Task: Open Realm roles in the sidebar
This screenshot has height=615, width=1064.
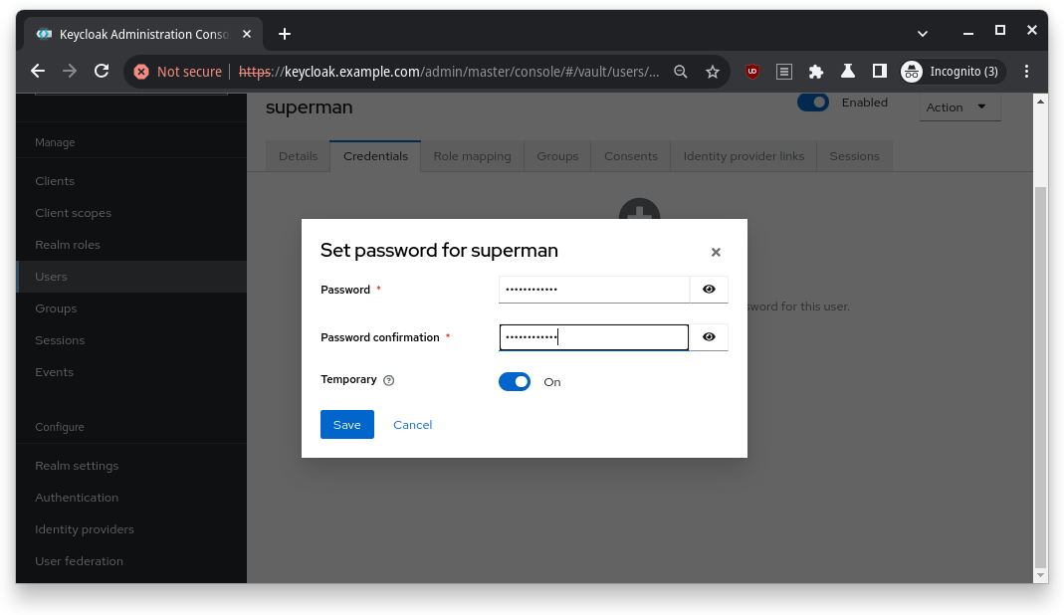Action: pyautogui.click(x=131, y=245)
